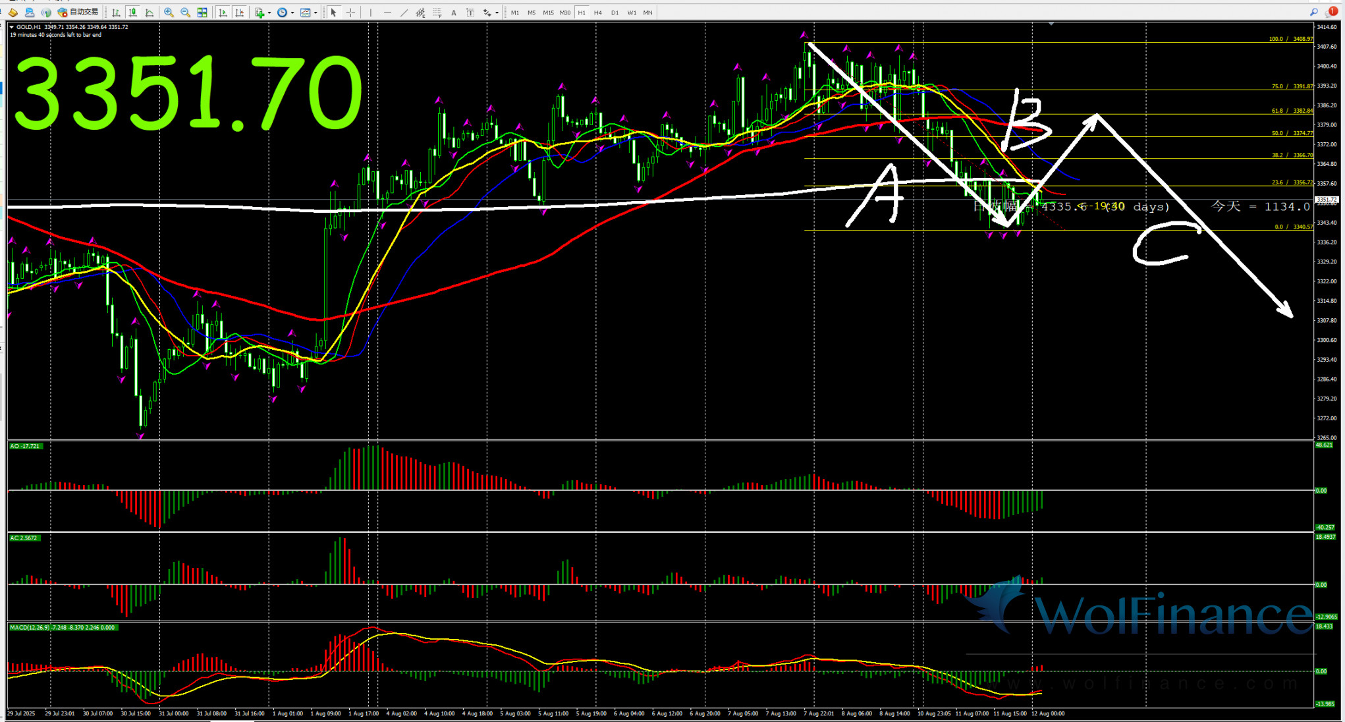This screenshot has height=722, width=1345.
Task: Switch to M1 timeframe
Action: point(515,13)
